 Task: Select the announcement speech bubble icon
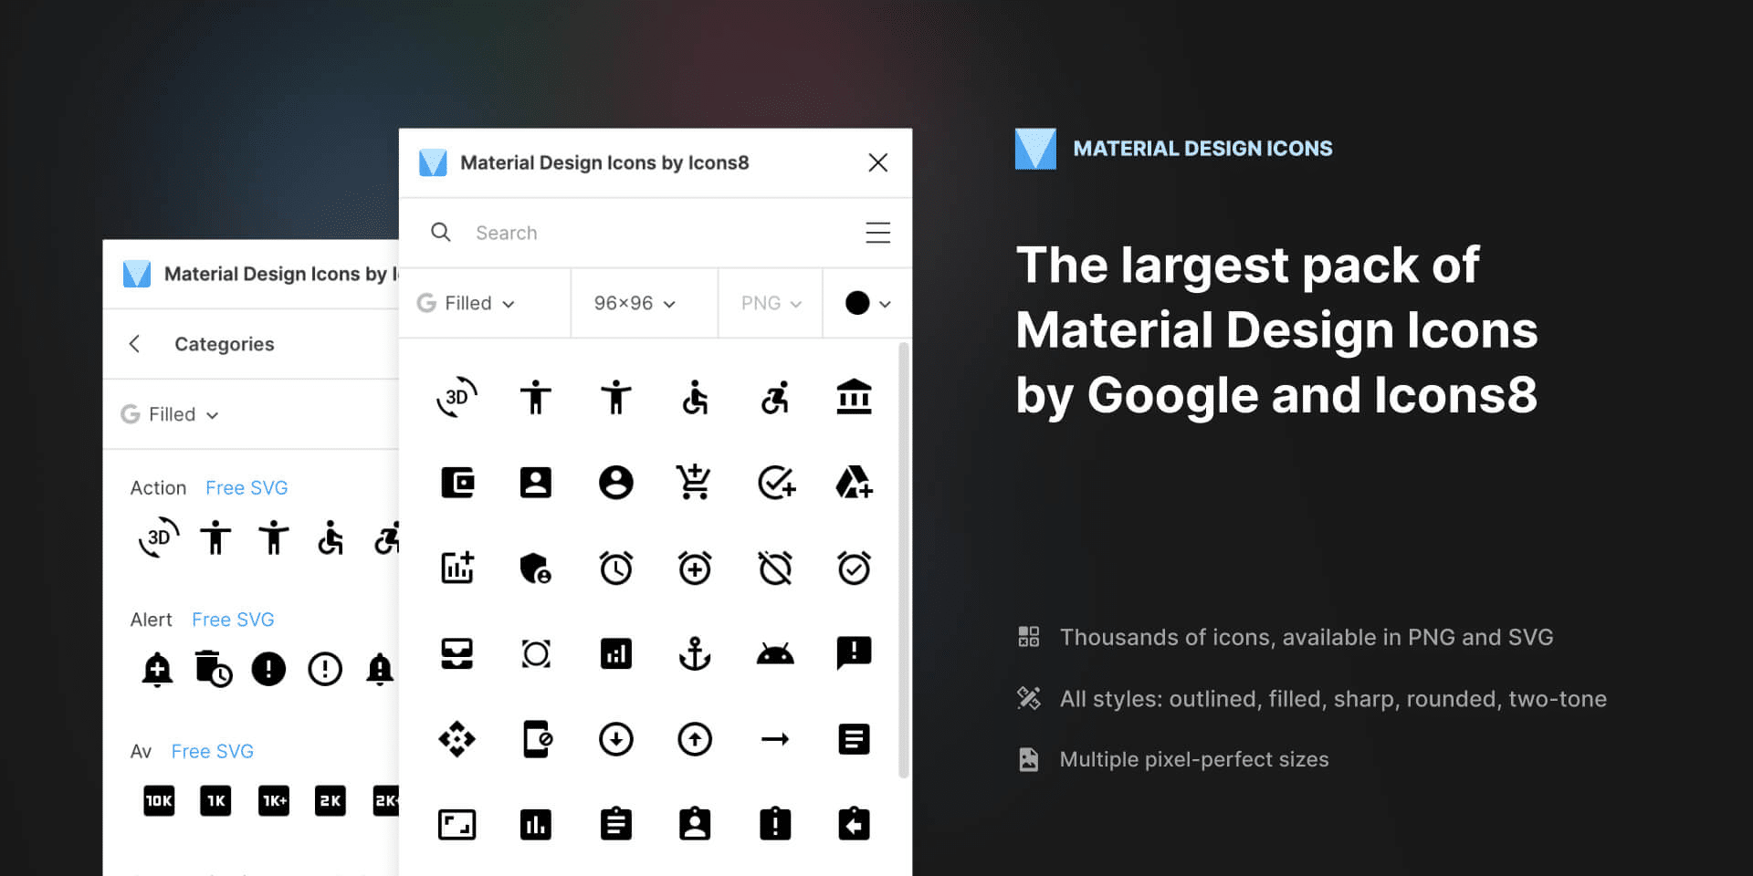click(854, 652)
